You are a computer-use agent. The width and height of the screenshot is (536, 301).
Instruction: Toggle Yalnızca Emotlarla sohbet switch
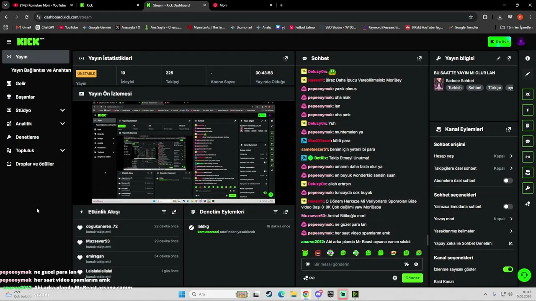[508, 207]
